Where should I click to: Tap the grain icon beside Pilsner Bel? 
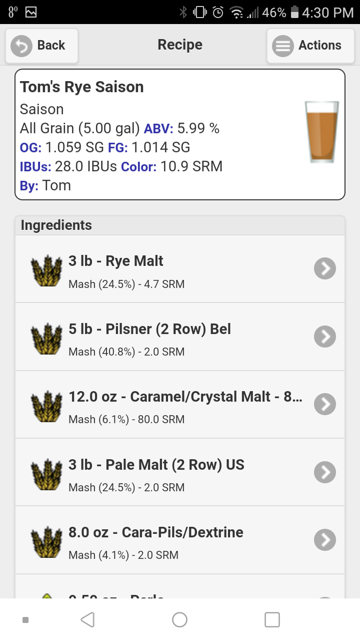pos(46,339)
